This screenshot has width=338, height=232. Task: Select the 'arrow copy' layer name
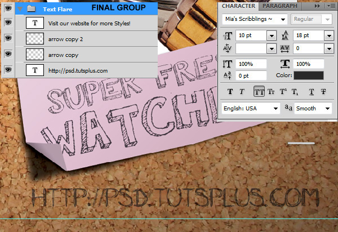(x=63, y=55)
